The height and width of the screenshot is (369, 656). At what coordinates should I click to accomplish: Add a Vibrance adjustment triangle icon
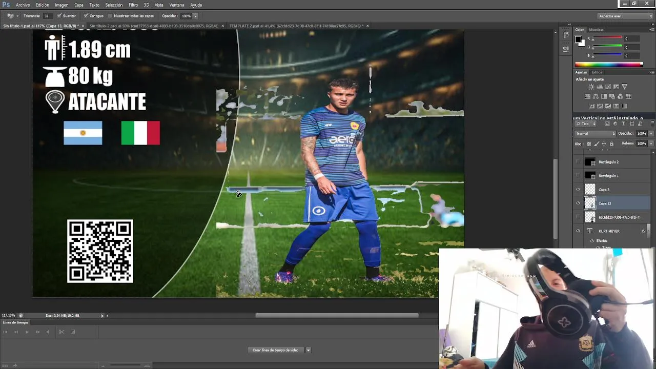(625, 87)
